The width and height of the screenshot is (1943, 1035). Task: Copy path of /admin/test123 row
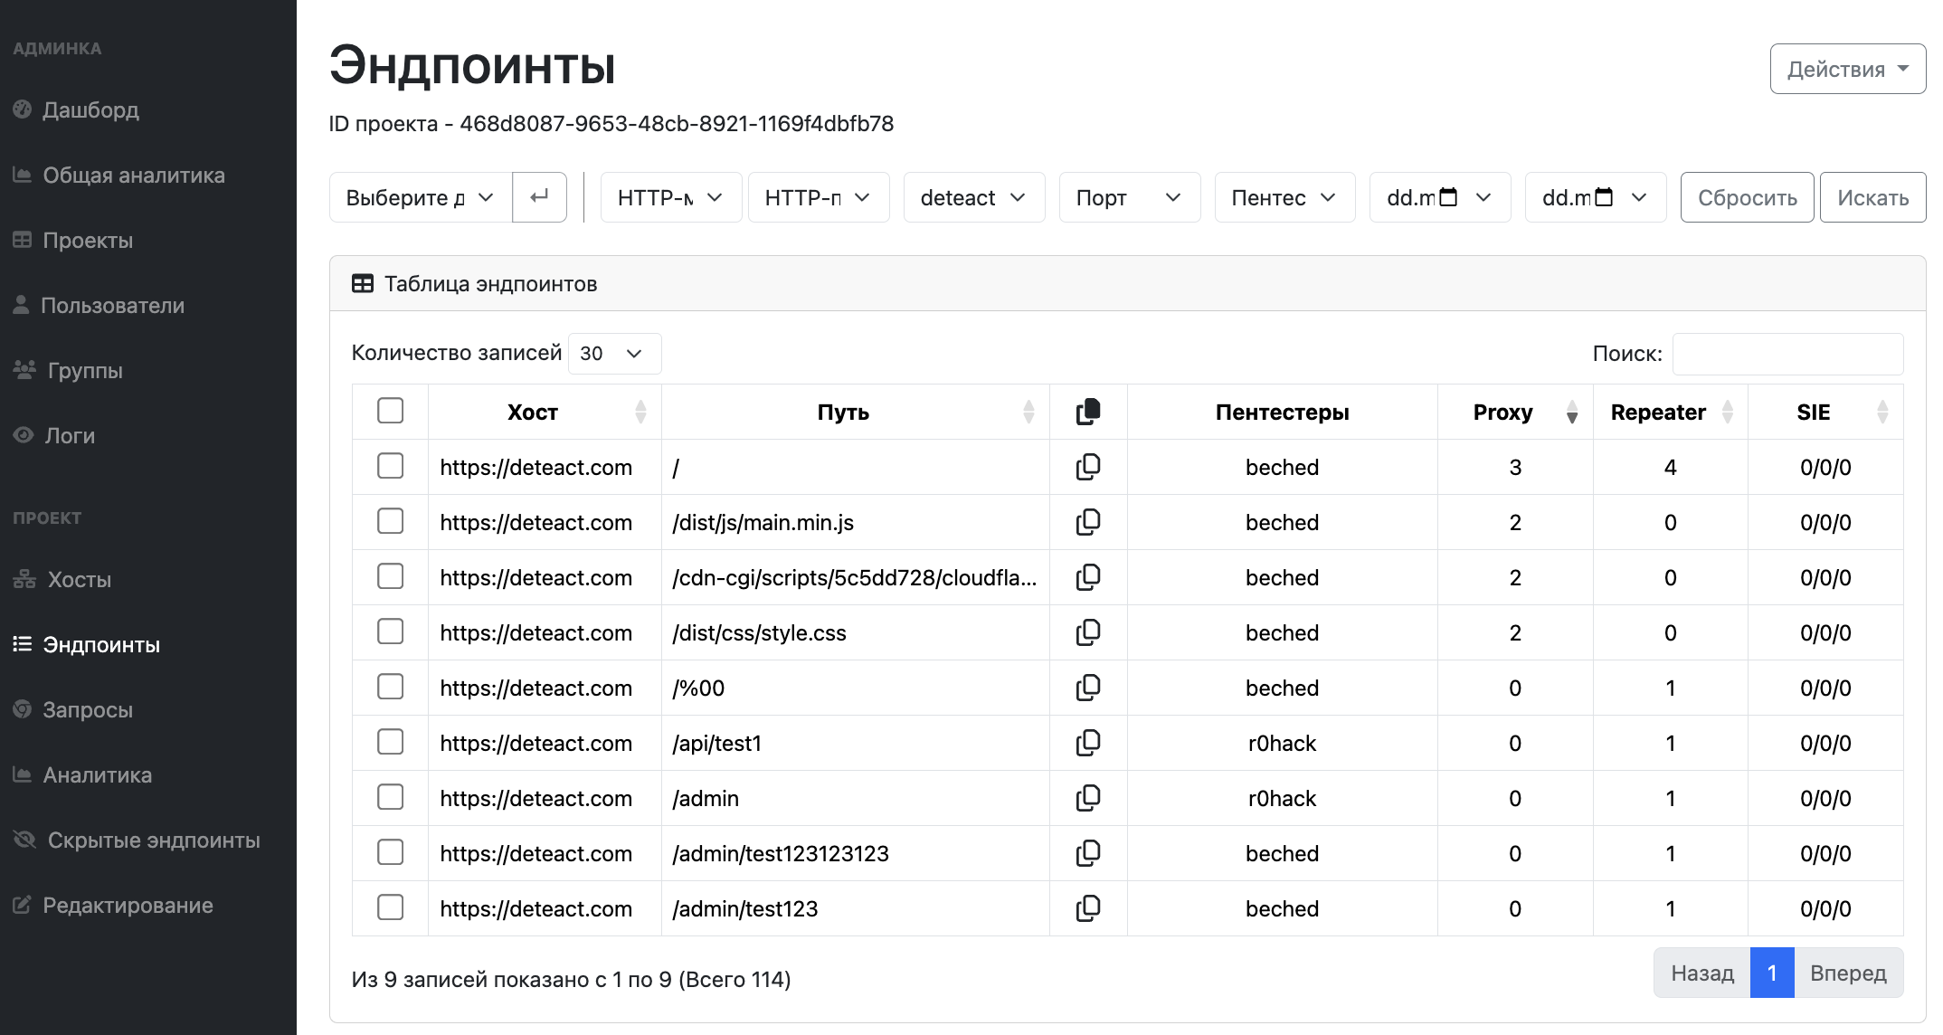coord(1088,908)
